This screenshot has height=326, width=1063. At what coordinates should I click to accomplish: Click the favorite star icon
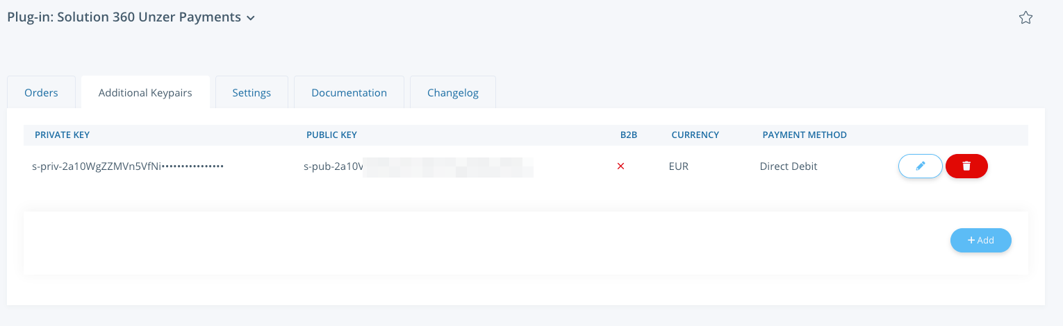[1025, 18]
